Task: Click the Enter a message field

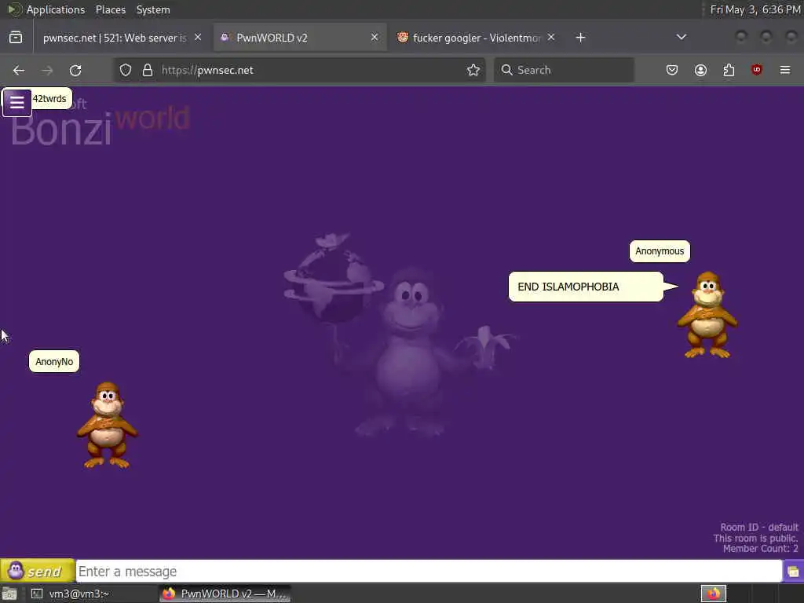Action: [429, 572]
